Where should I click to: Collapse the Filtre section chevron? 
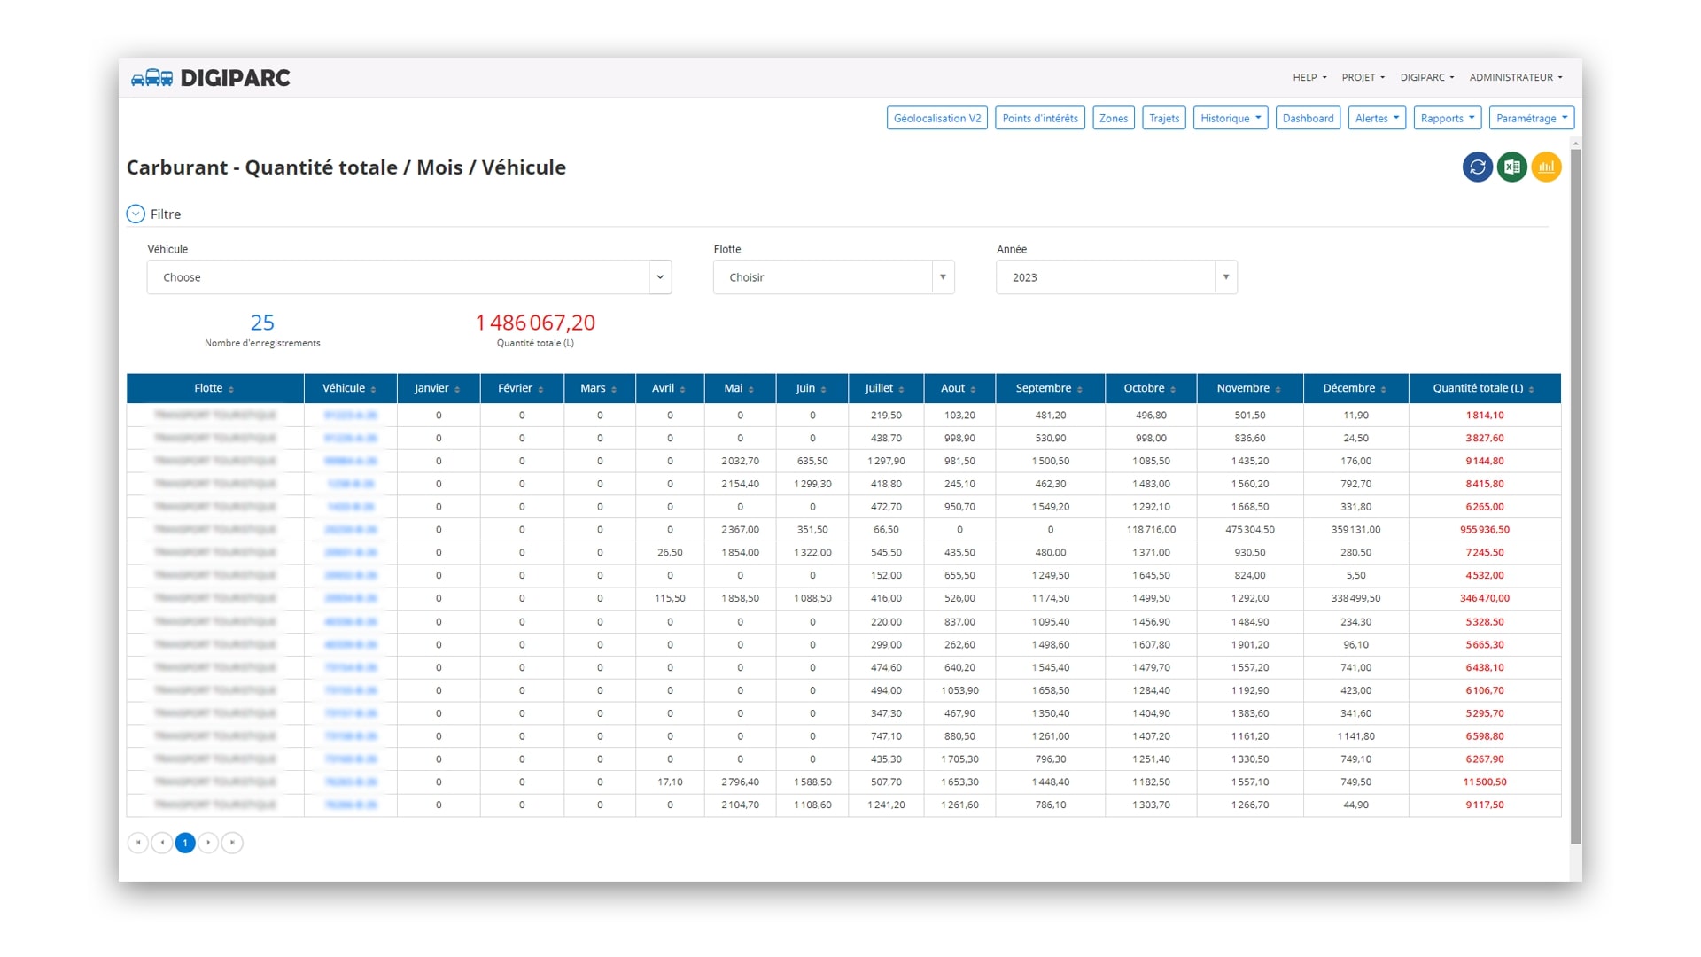[x=136, y=214]
